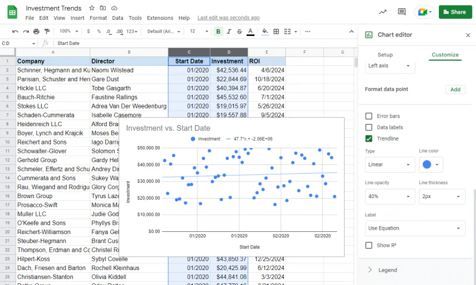Open Line opacity 40% dropdown
Image resolution: width=476 pixels, height=285 pixels.
[x=390, y=196]
